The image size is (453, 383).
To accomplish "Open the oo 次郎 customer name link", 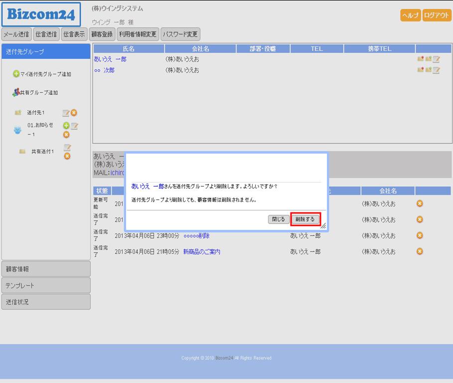I will (x=104, y=70).
